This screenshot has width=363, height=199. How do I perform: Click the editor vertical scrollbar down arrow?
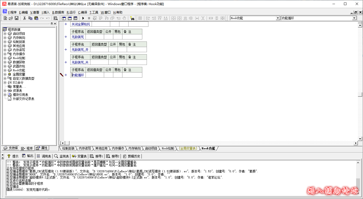tap(360, 139)
